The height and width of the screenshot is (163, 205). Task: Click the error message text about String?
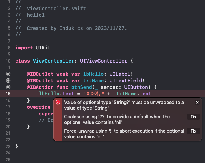[x=124, y=105]
